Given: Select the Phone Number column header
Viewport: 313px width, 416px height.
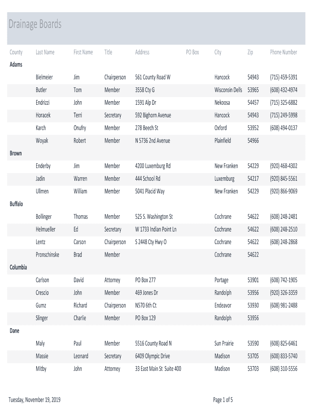Looking at the screenshot, I should tap(283, 52).
